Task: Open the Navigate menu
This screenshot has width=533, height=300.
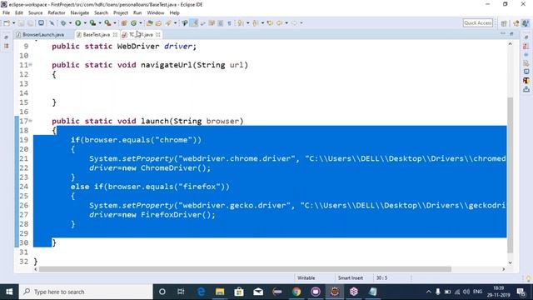Action: 80,12
